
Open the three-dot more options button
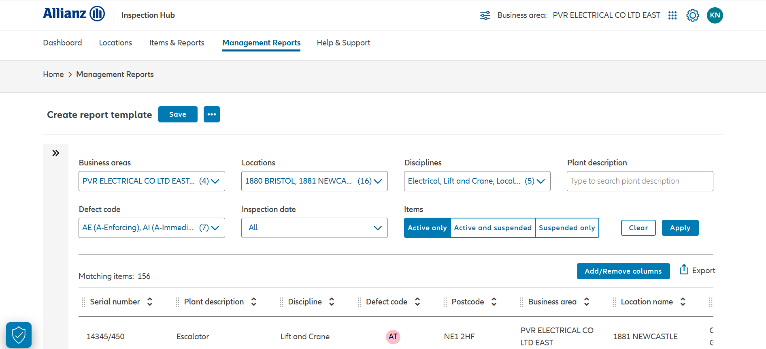[x=211, y=114]
